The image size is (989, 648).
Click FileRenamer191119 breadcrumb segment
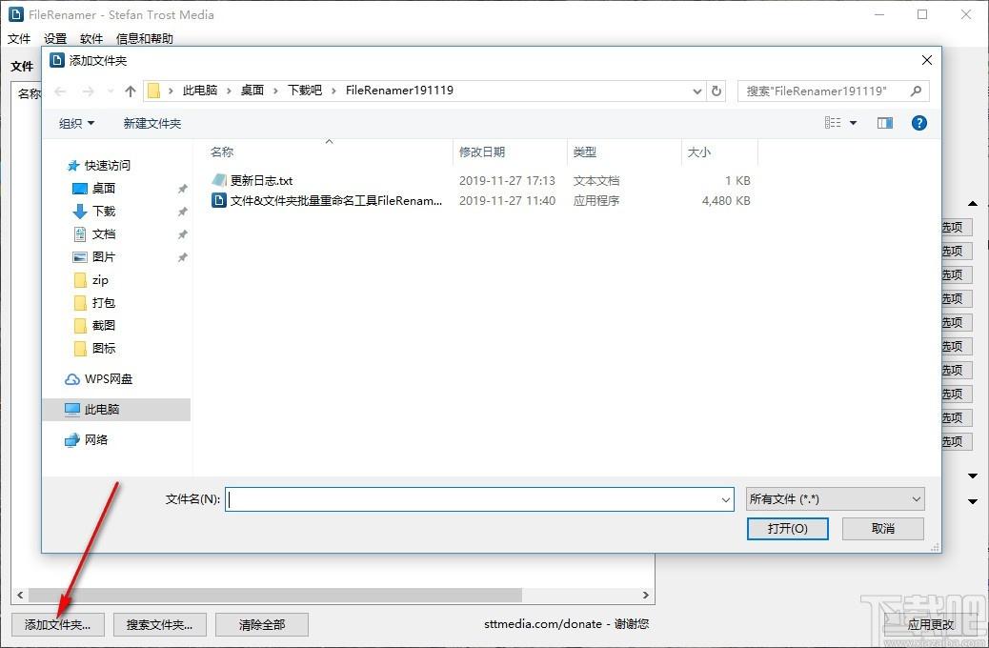[x=399, y=91]
